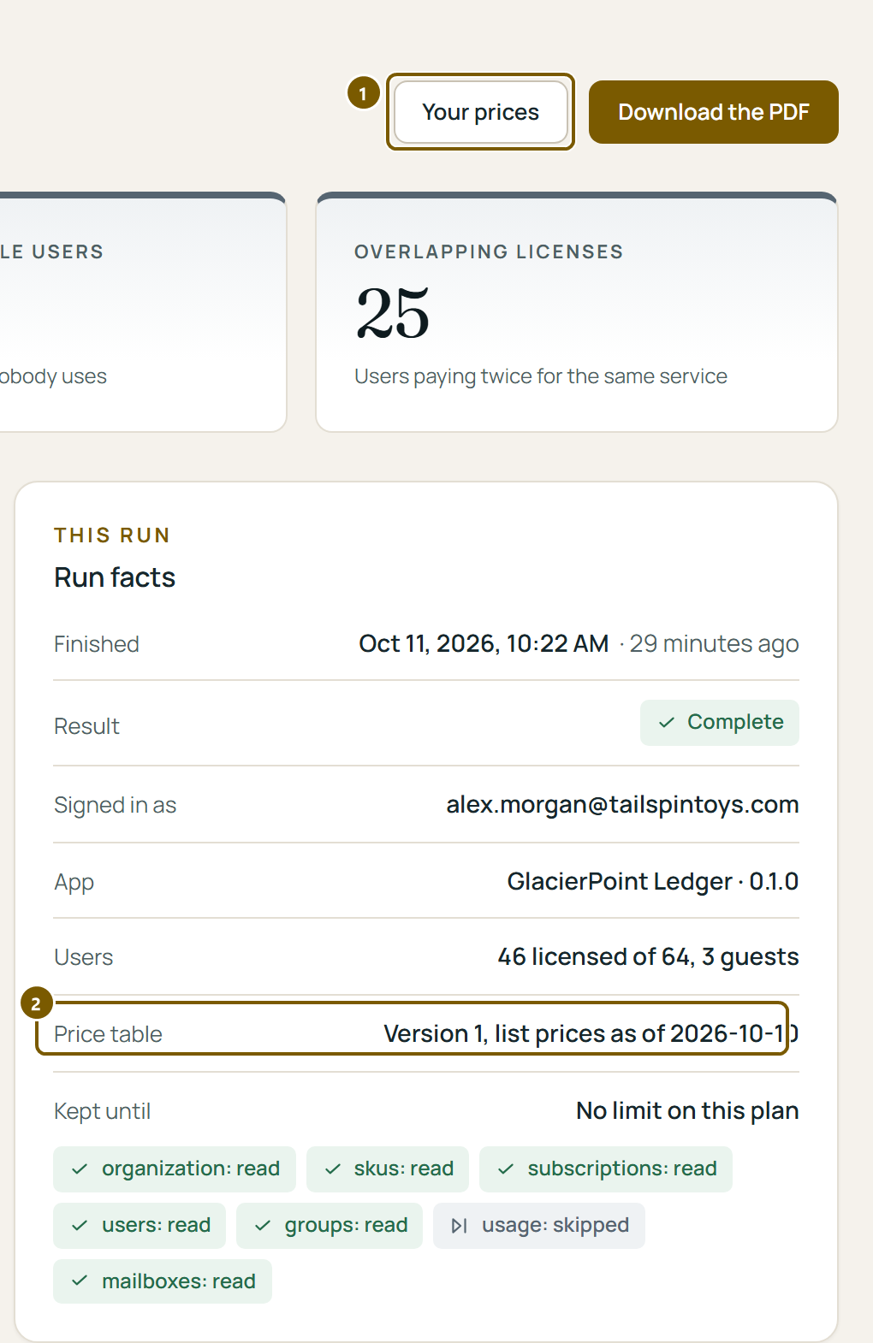The image size is (873, 1343).
Task: Click checkmark icon on skus: read chip
Action: coord(333,1168)
